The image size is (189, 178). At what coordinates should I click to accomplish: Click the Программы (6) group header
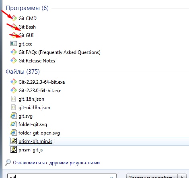coord(27,8)
